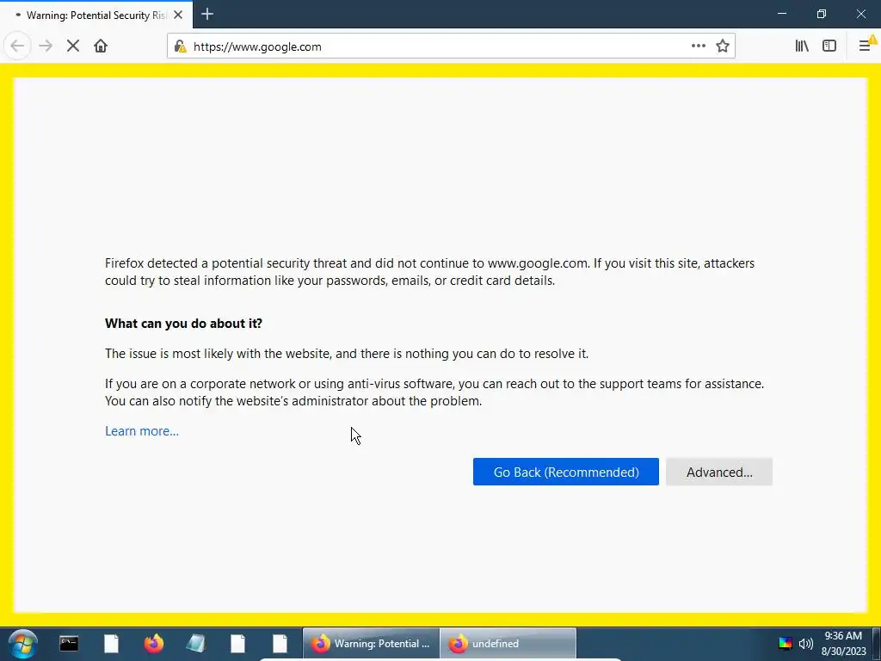Bookmark this page with the star

tap(723, 46)
